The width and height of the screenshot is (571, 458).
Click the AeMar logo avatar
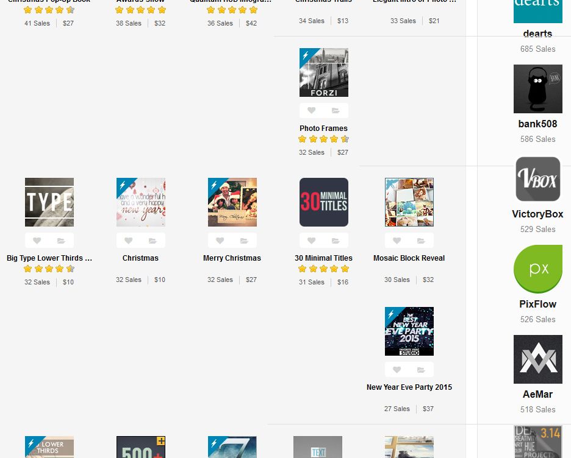pos(538,359)
